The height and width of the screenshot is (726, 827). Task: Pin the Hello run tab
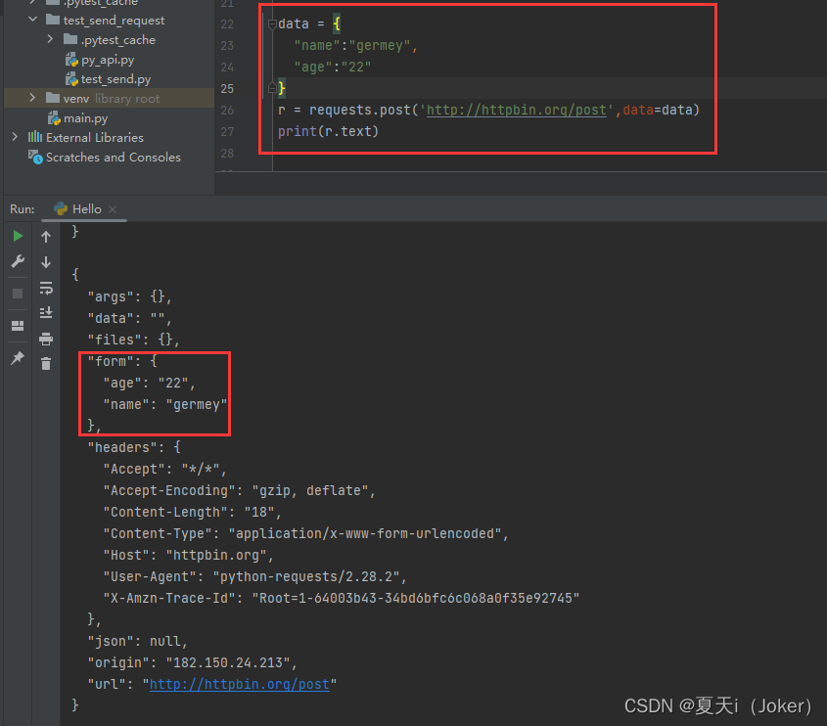(x=17, y=358)
